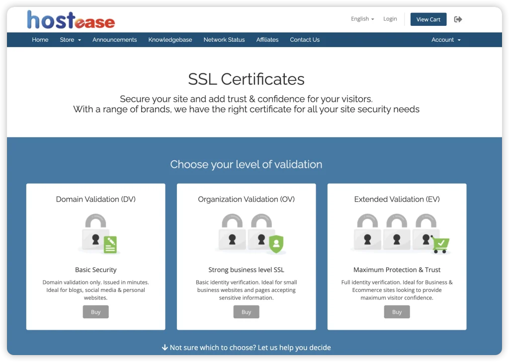509x362 pixels.
Task: Buy the Organization Validation certificate
Action: (246, 312)
